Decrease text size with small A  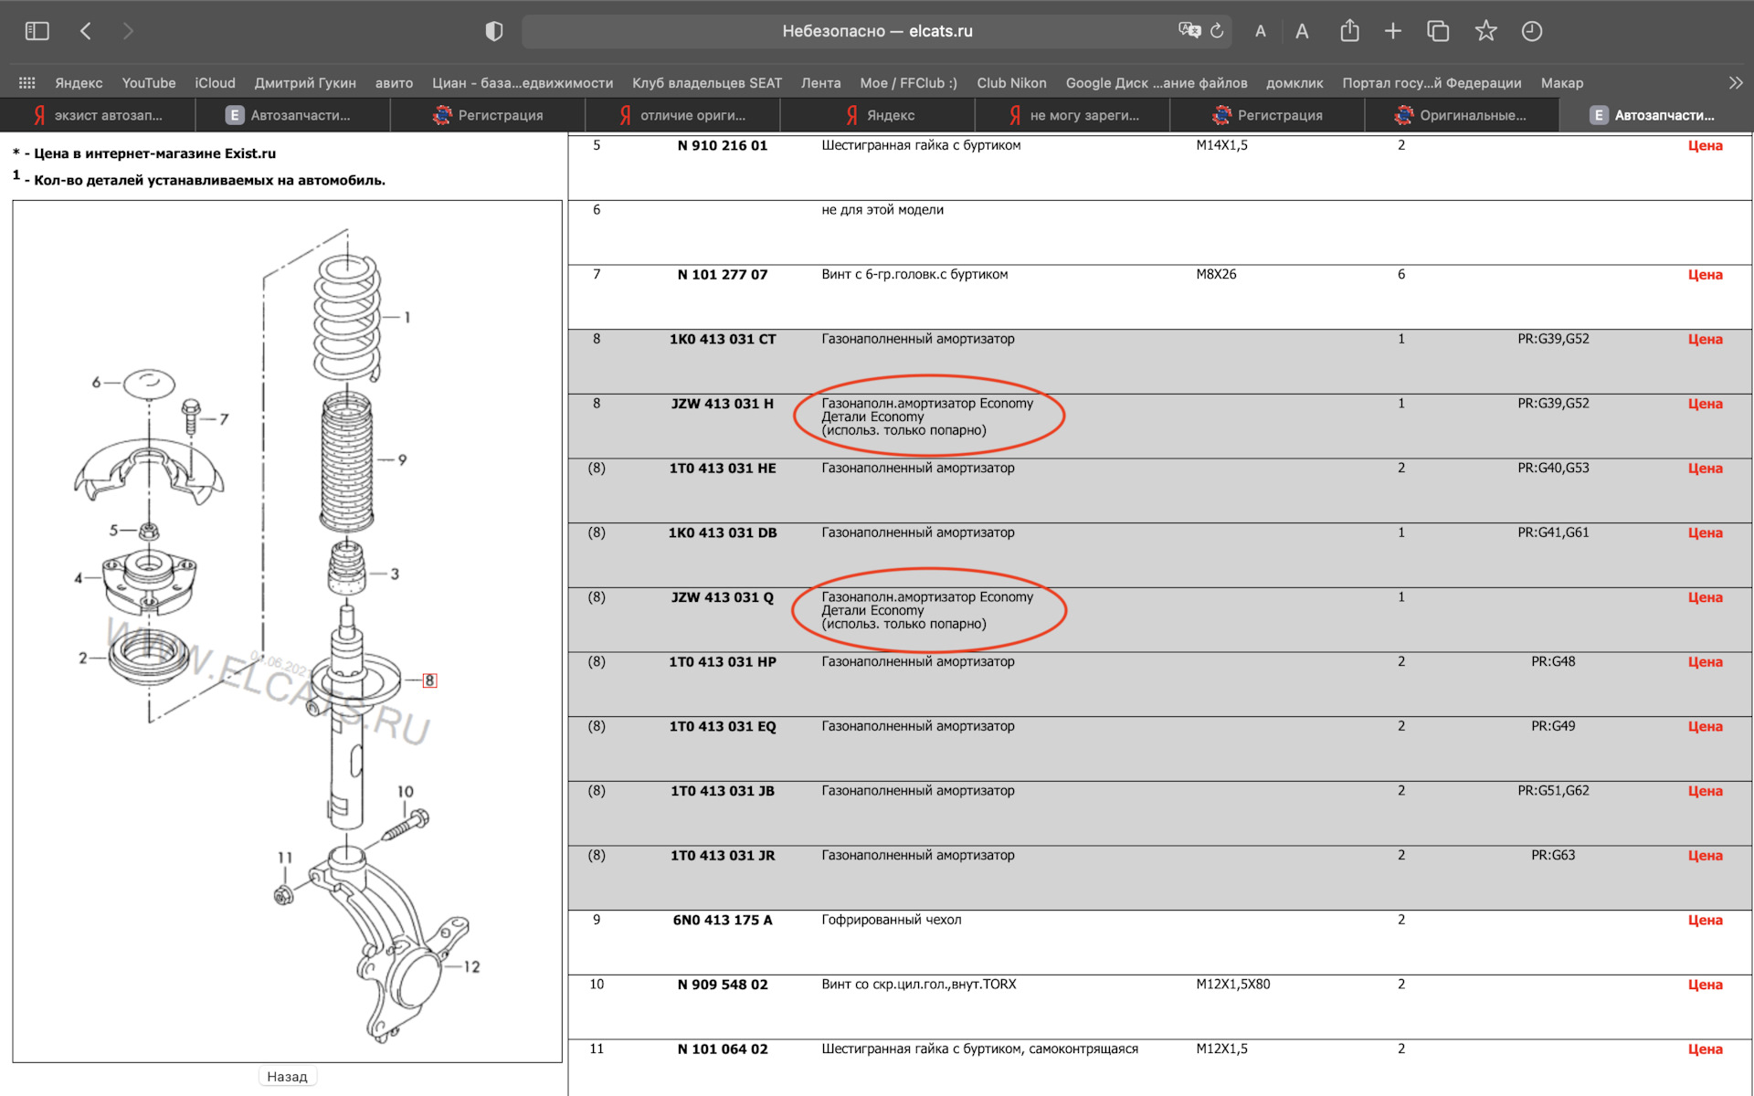1261,31
